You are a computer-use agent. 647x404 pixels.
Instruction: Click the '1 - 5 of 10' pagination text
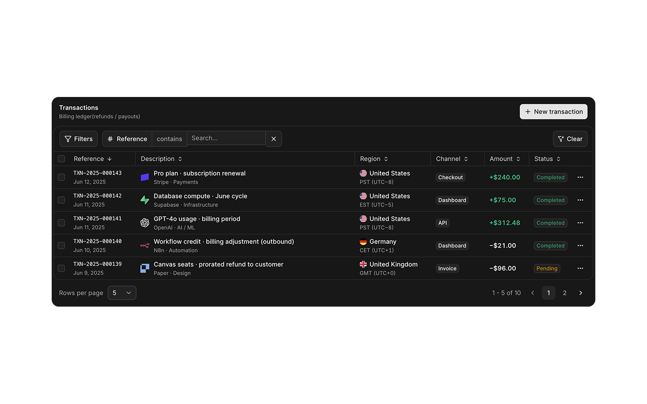click(x=506, y=293)
